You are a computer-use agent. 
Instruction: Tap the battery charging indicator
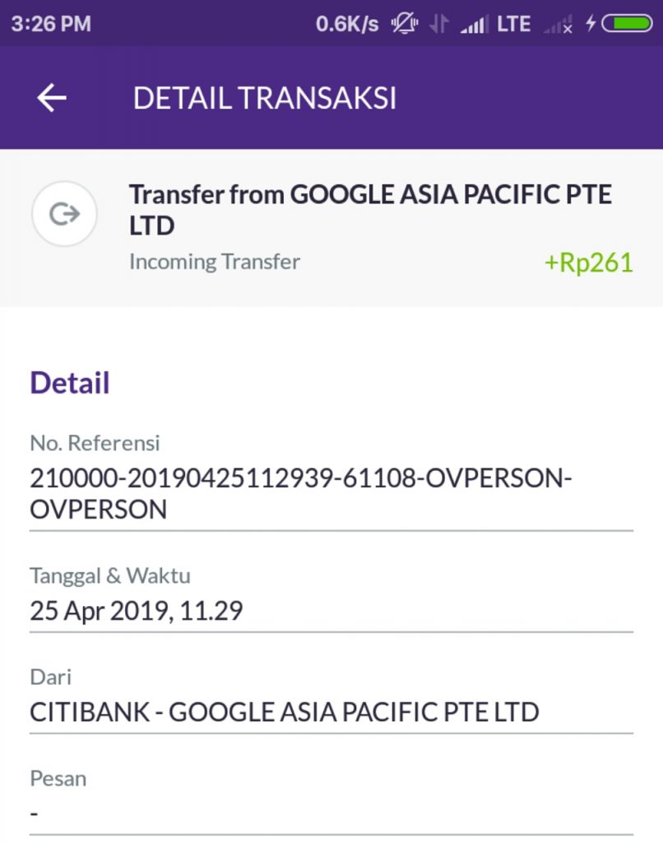[628, 24]
